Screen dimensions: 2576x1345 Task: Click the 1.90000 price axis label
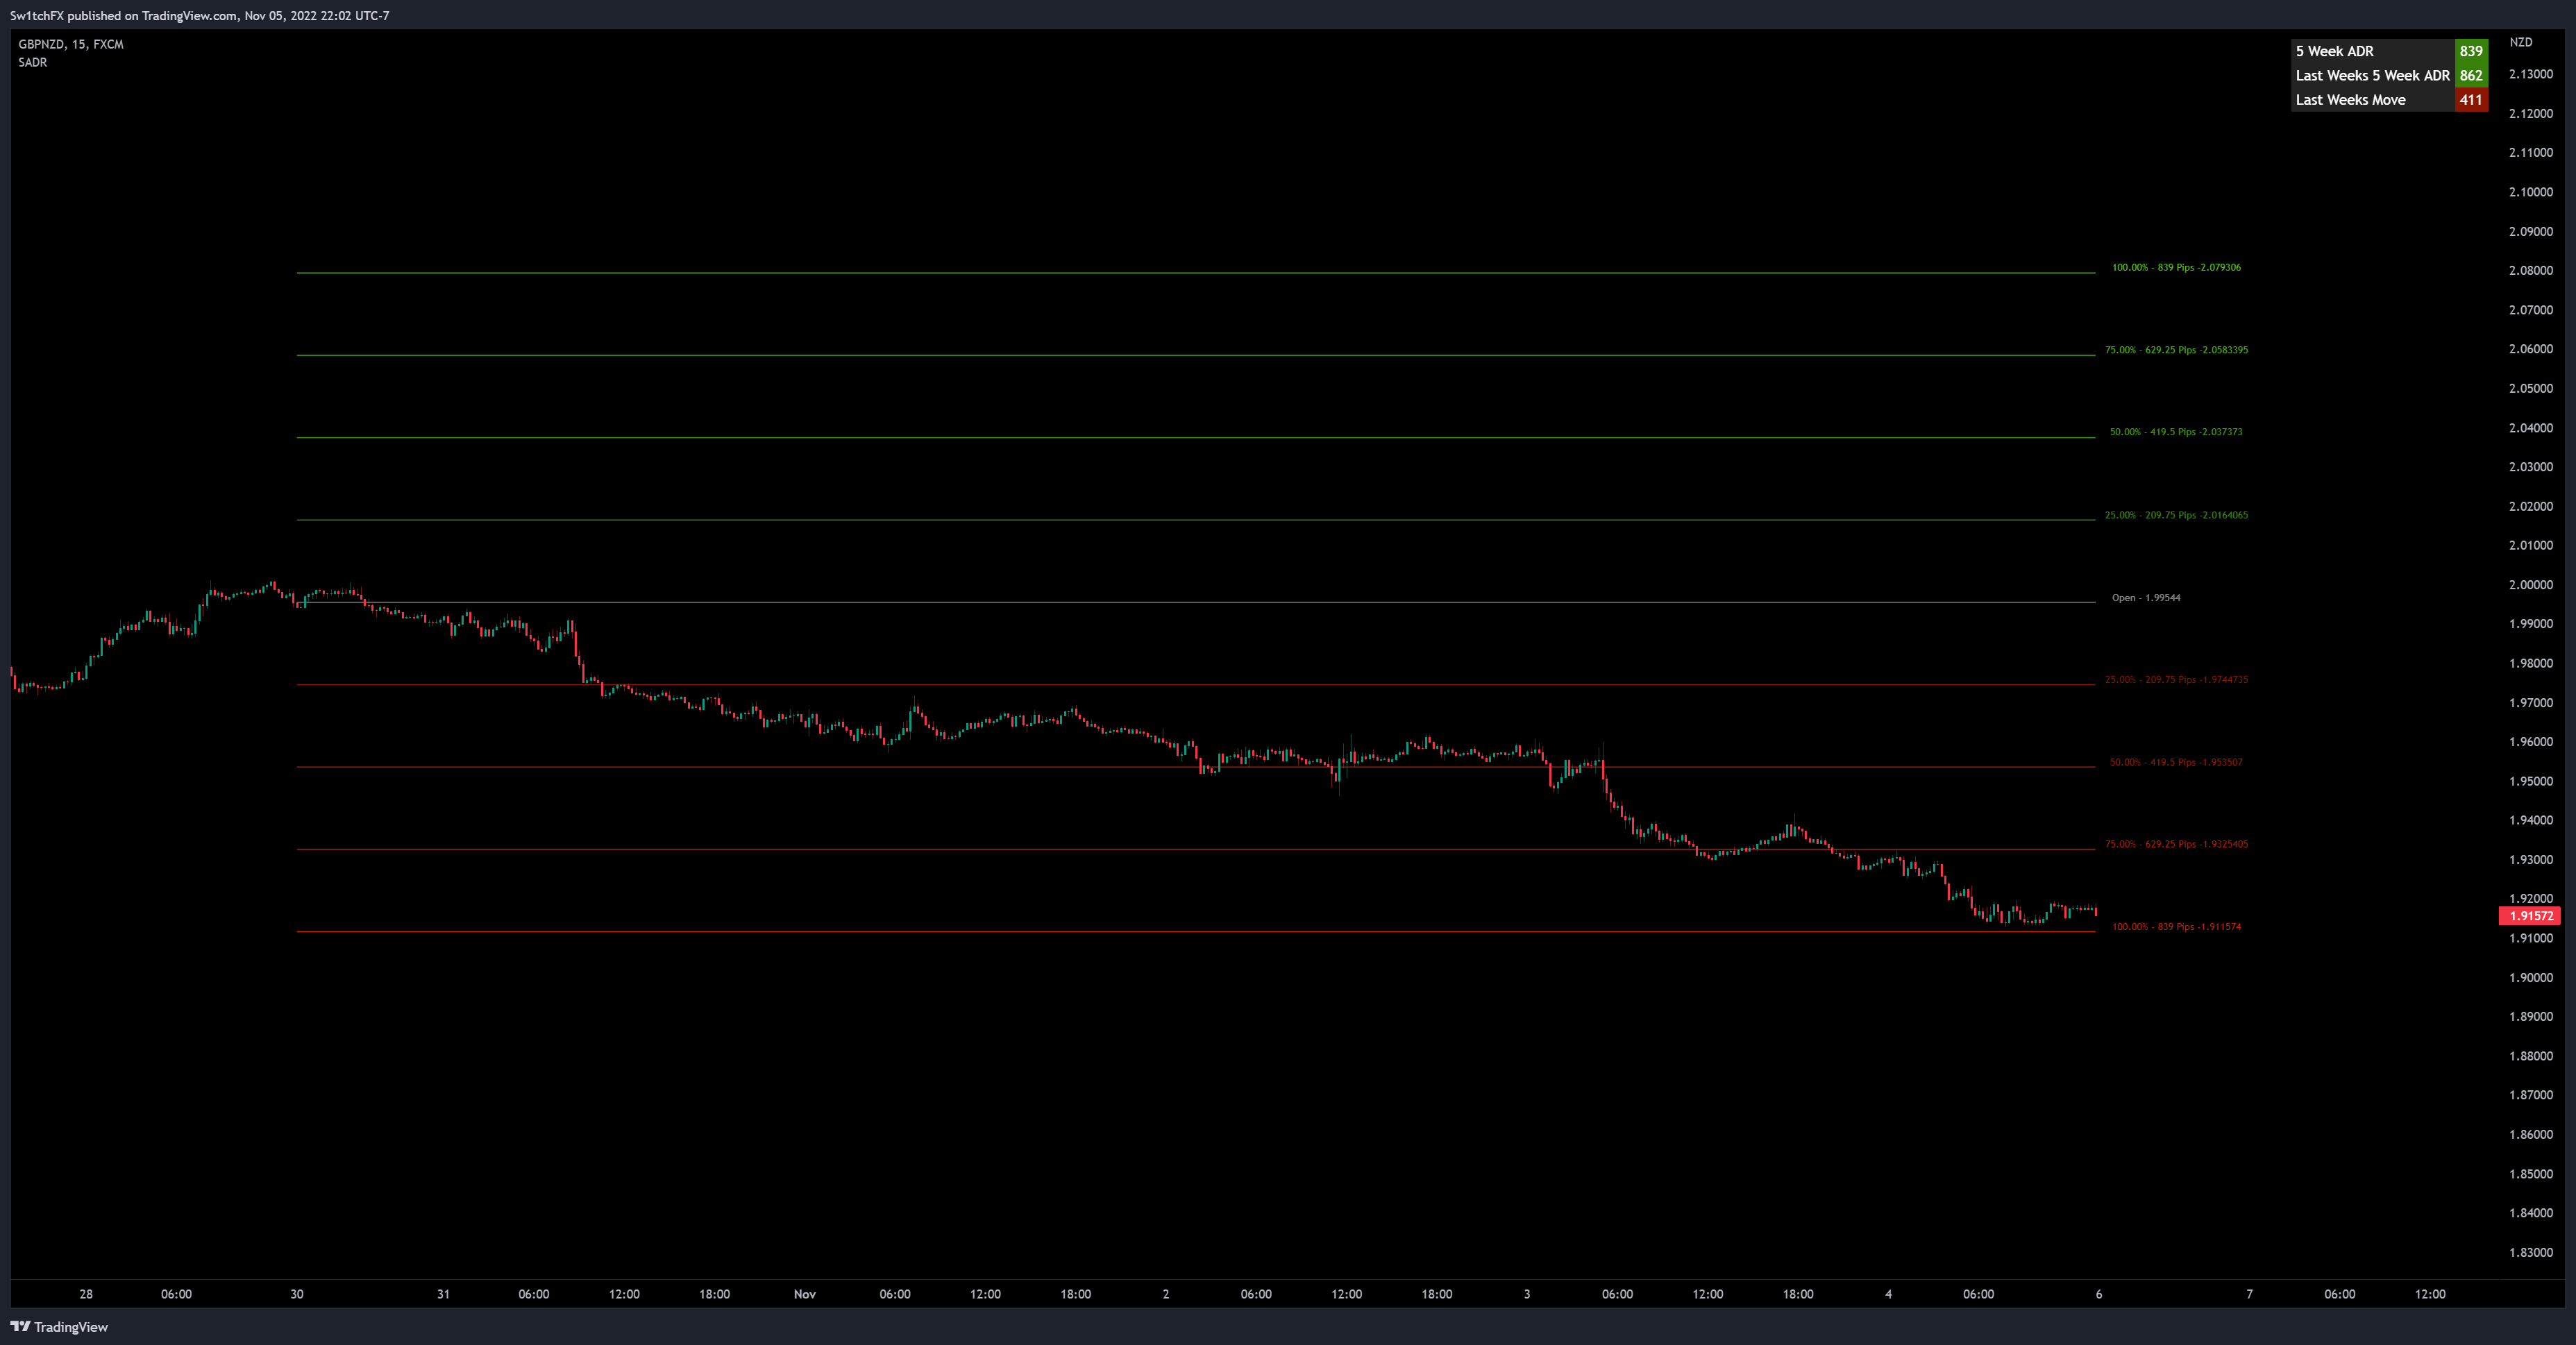[x=2531, y=978]
